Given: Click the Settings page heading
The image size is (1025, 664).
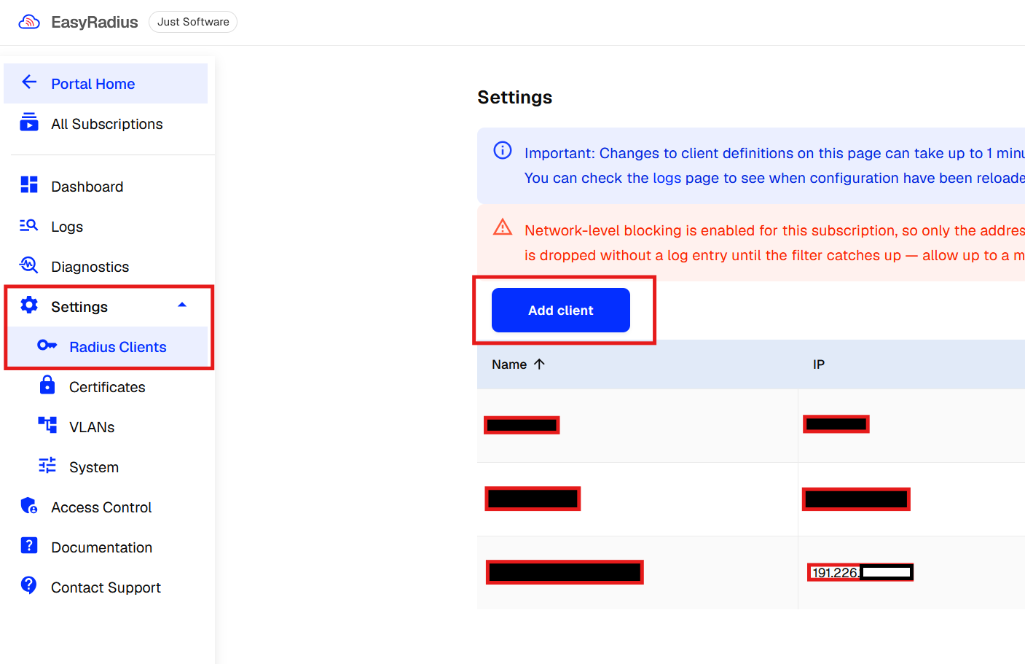Looking at the screenshot, I should (x=515, y=98).
